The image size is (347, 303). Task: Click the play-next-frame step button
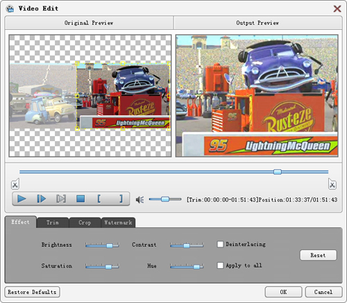pyautogui.click(x=41, y=199)
